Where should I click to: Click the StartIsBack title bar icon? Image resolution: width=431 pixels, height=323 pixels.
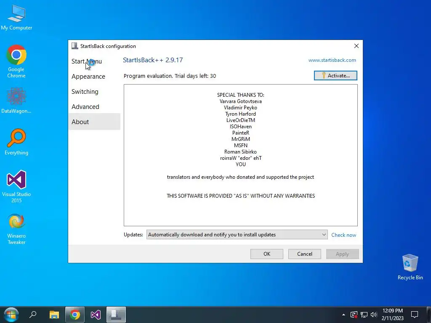pyautogui.click(x=74, y=46)
